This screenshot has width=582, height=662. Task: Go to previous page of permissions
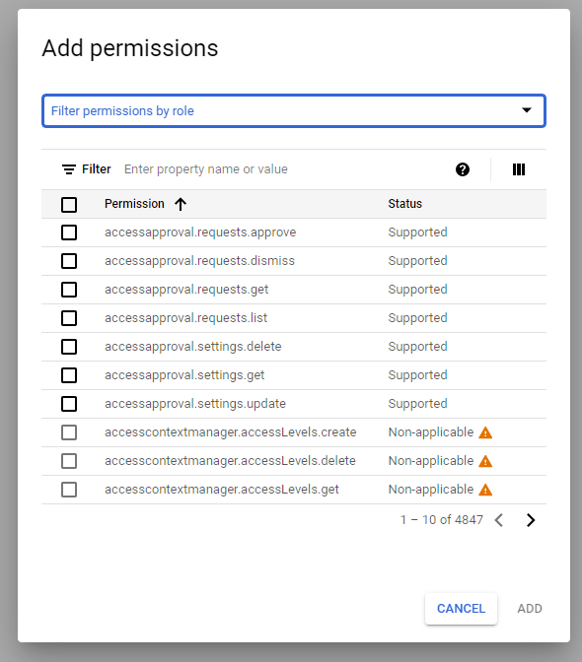click(499, 520)
